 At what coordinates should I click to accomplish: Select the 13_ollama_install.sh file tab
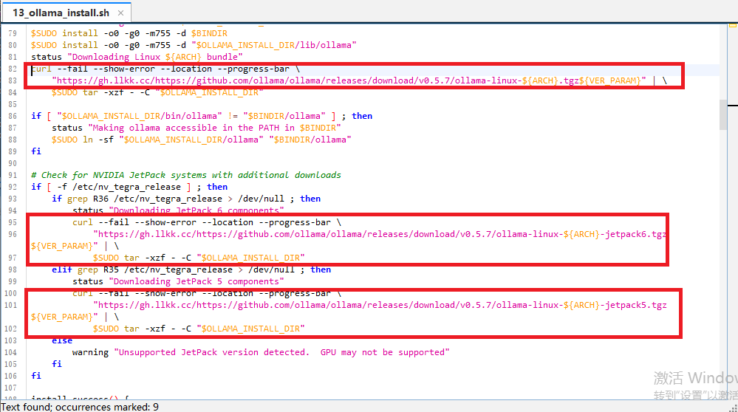(x=59, y=13)
